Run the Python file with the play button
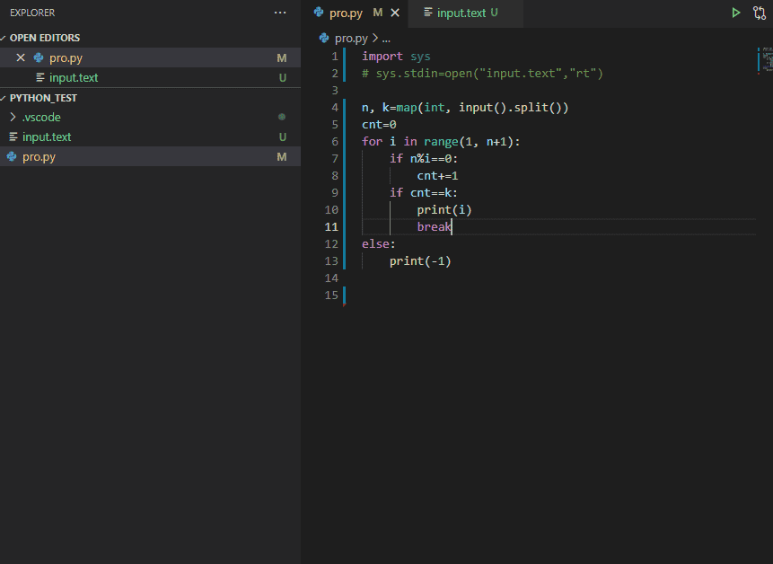This screenshot has width=773, height=564. pyautogui.click(x=735, y=13)
